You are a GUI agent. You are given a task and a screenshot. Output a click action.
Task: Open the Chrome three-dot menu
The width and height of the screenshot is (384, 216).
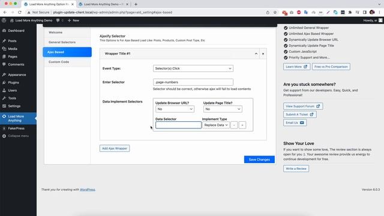(x=379, y=12)
